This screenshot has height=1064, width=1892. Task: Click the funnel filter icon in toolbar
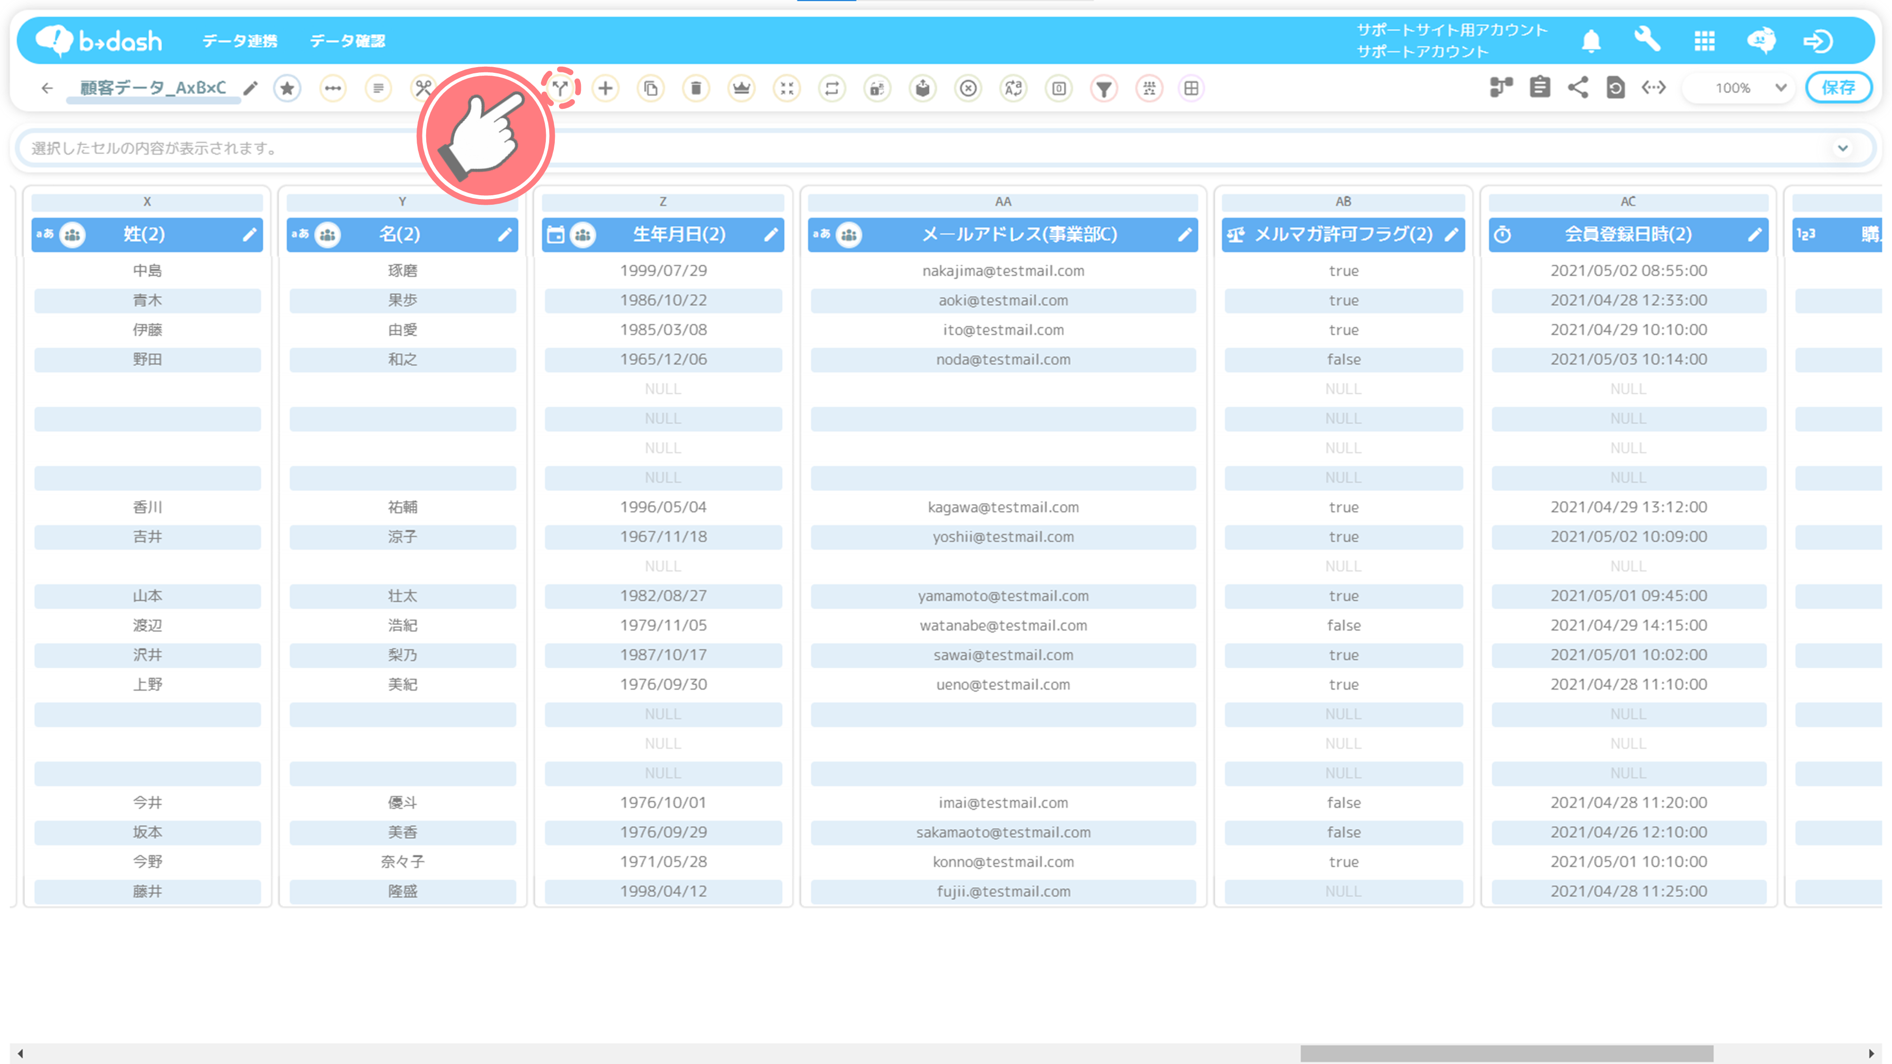tap(1104, 88)
